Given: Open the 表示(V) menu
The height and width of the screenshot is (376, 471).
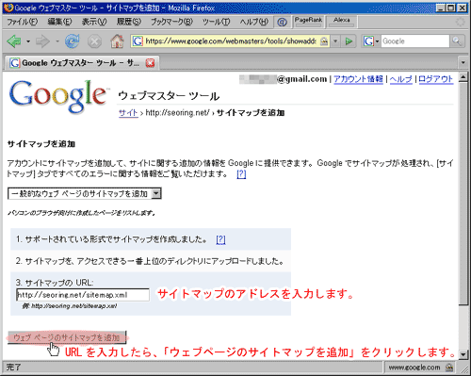Looking at the screenshot, I should coord(94,22).
